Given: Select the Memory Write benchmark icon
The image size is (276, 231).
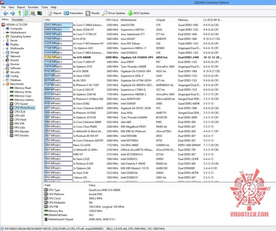Looking at the screenshot, I should pyautogui.click(x=11, y=92).
